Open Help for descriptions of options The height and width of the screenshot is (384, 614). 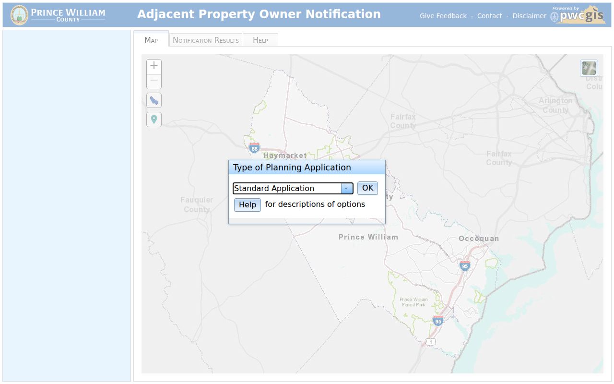pos(248,205)
